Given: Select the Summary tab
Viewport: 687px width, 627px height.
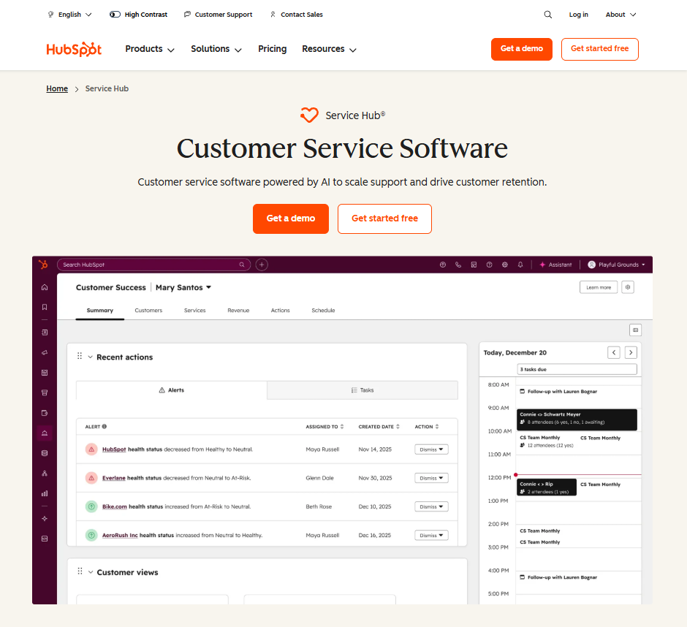Looking at the screenshot, I should pos(100,311).
